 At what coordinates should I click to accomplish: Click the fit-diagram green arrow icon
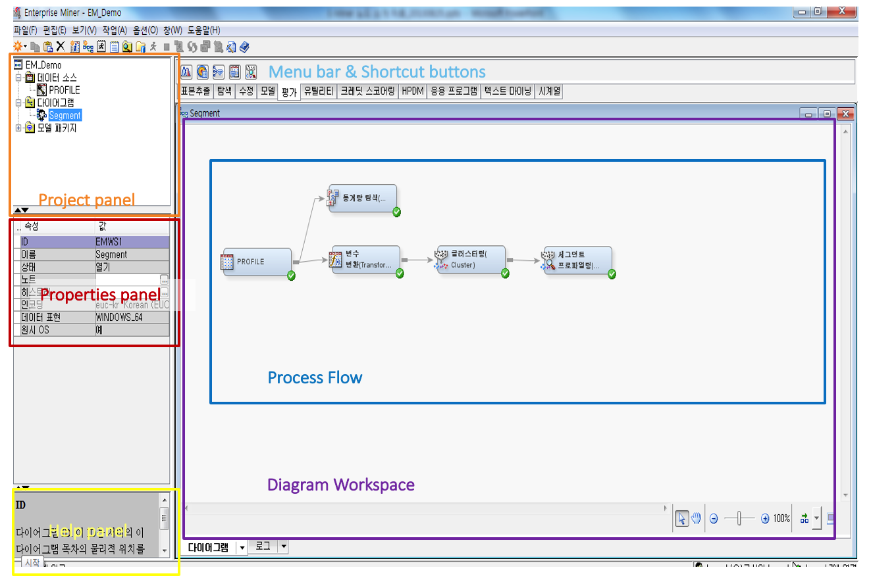pos(805,518)
